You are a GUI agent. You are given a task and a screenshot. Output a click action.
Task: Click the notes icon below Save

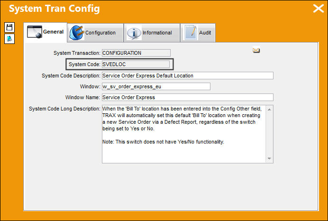[x=9, y=39]
